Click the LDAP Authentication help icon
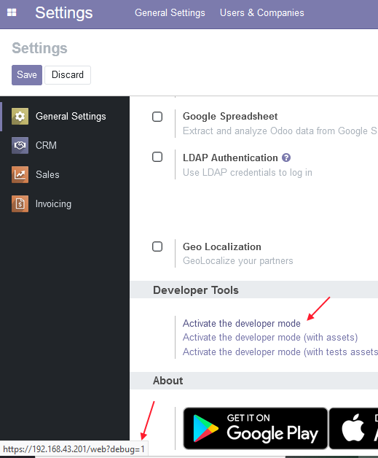This screenshot has width=378, height=458. [x=286, y=158]
